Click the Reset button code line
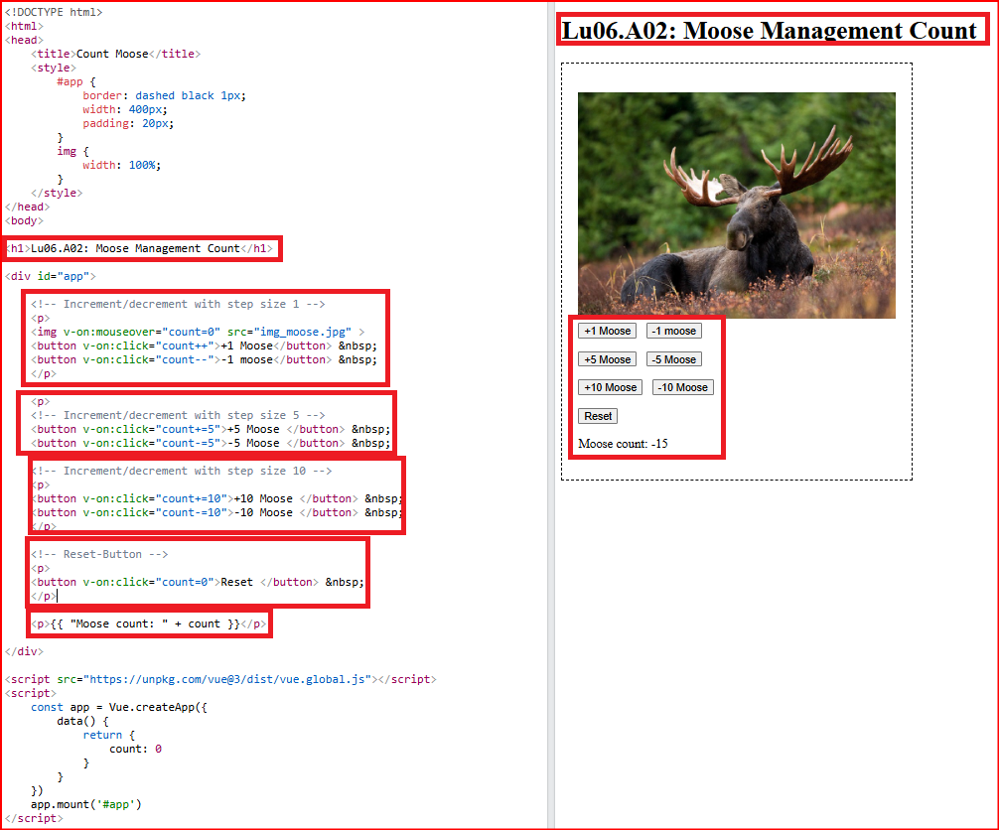Viewport: 999px width, 830px height. click(198, 582)
